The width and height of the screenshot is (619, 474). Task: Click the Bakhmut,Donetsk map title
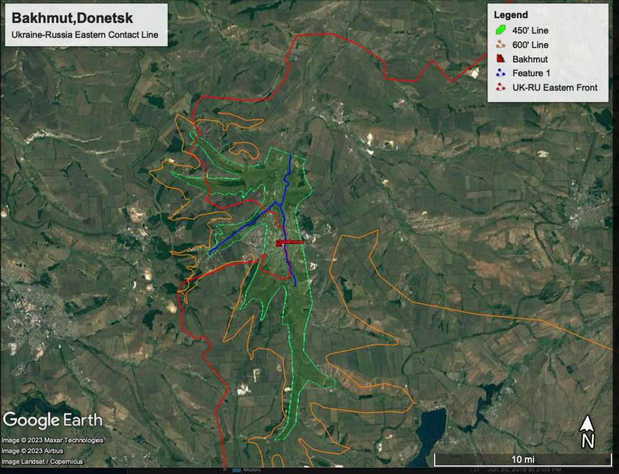tap(55, 17)
